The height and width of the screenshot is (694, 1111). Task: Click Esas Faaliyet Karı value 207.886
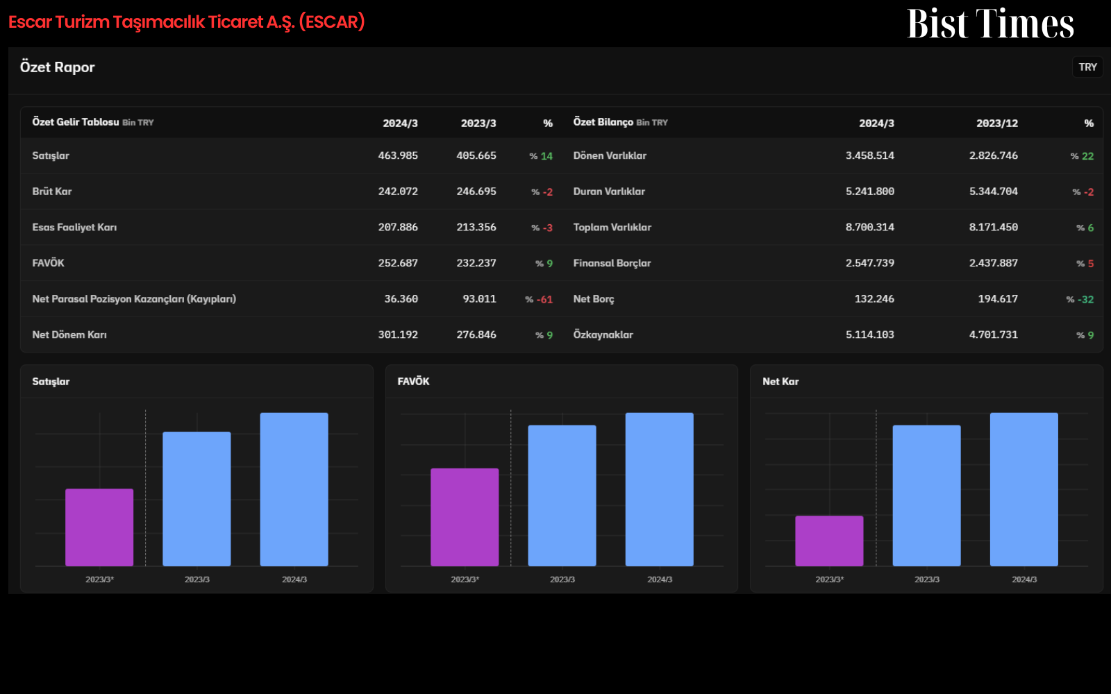point(398,228)
